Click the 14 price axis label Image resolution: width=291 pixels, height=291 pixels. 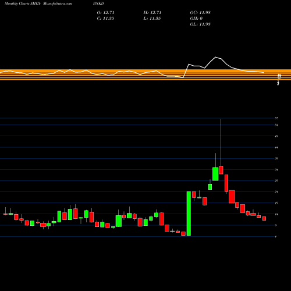[276, 214]
